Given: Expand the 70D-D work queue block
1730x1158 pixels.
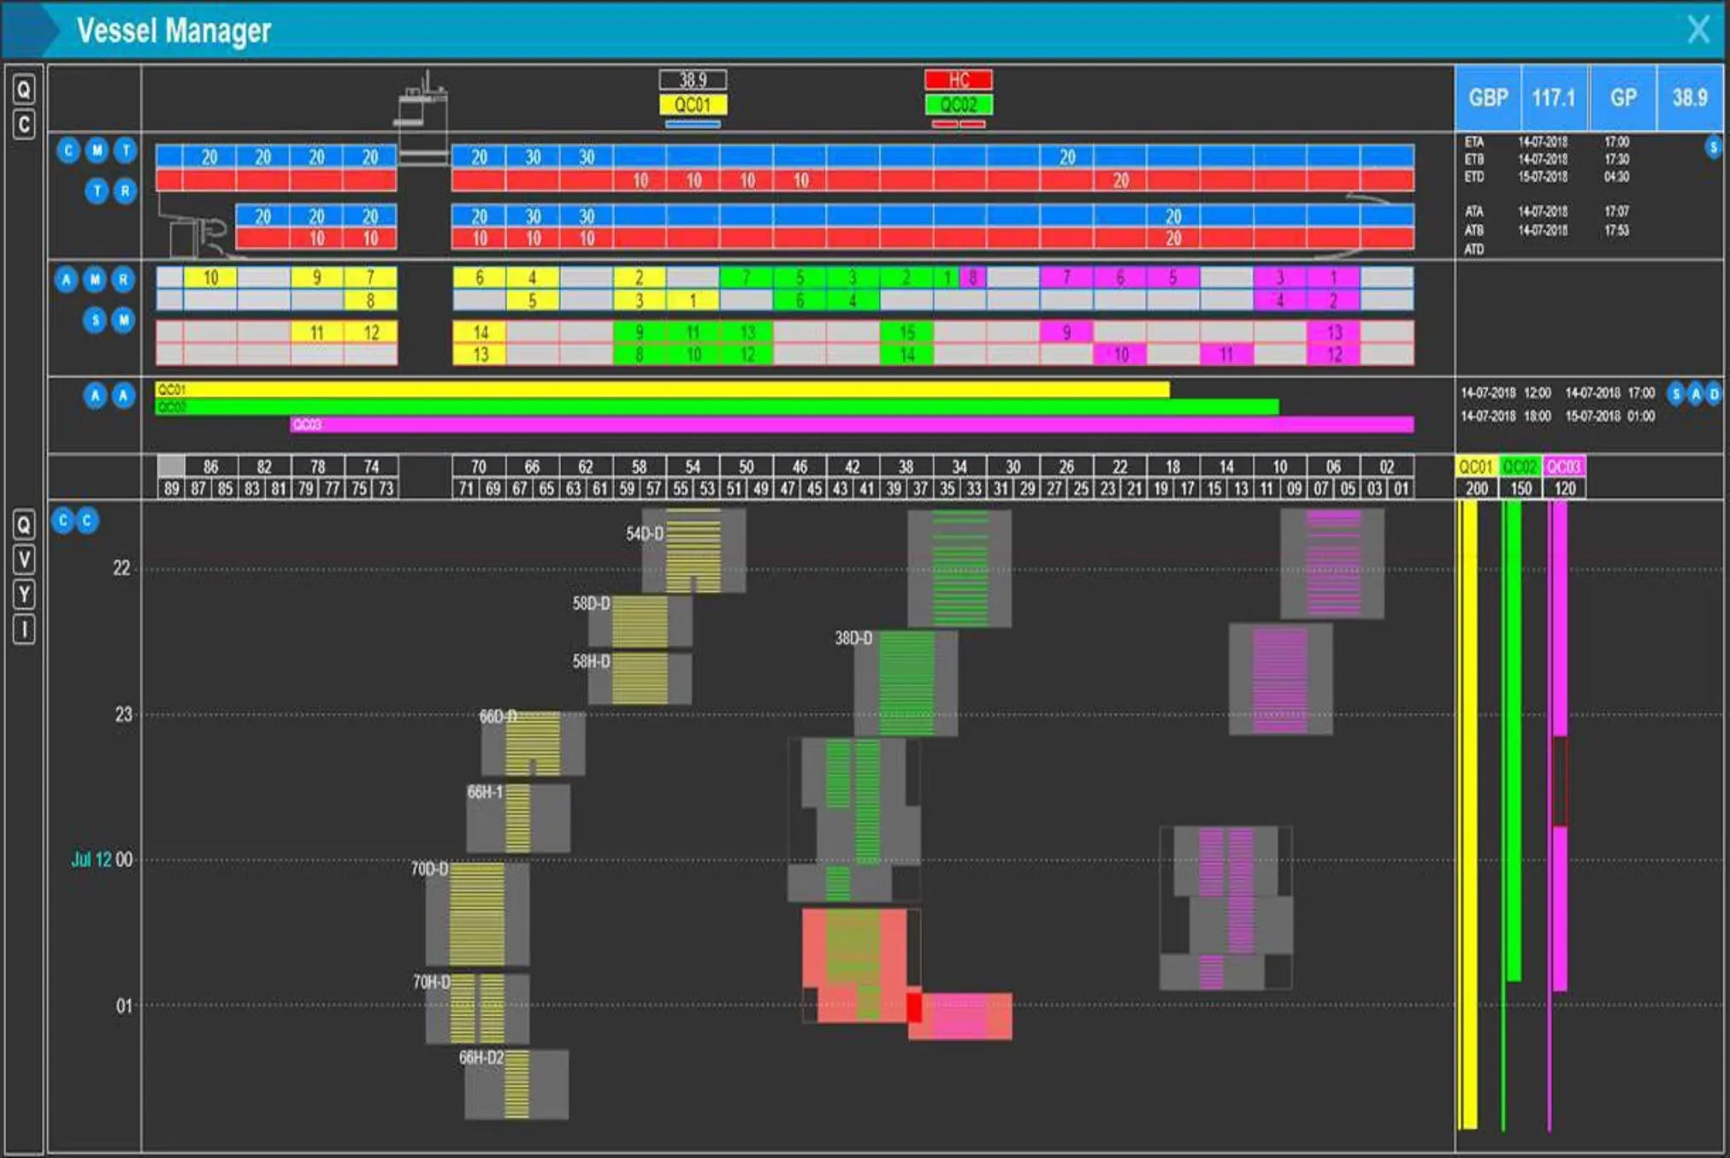Looking at the screenshot, I should 476,913.
